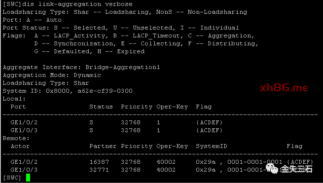
Task: Click the xh86.me red watermark text
Action: 284,88
